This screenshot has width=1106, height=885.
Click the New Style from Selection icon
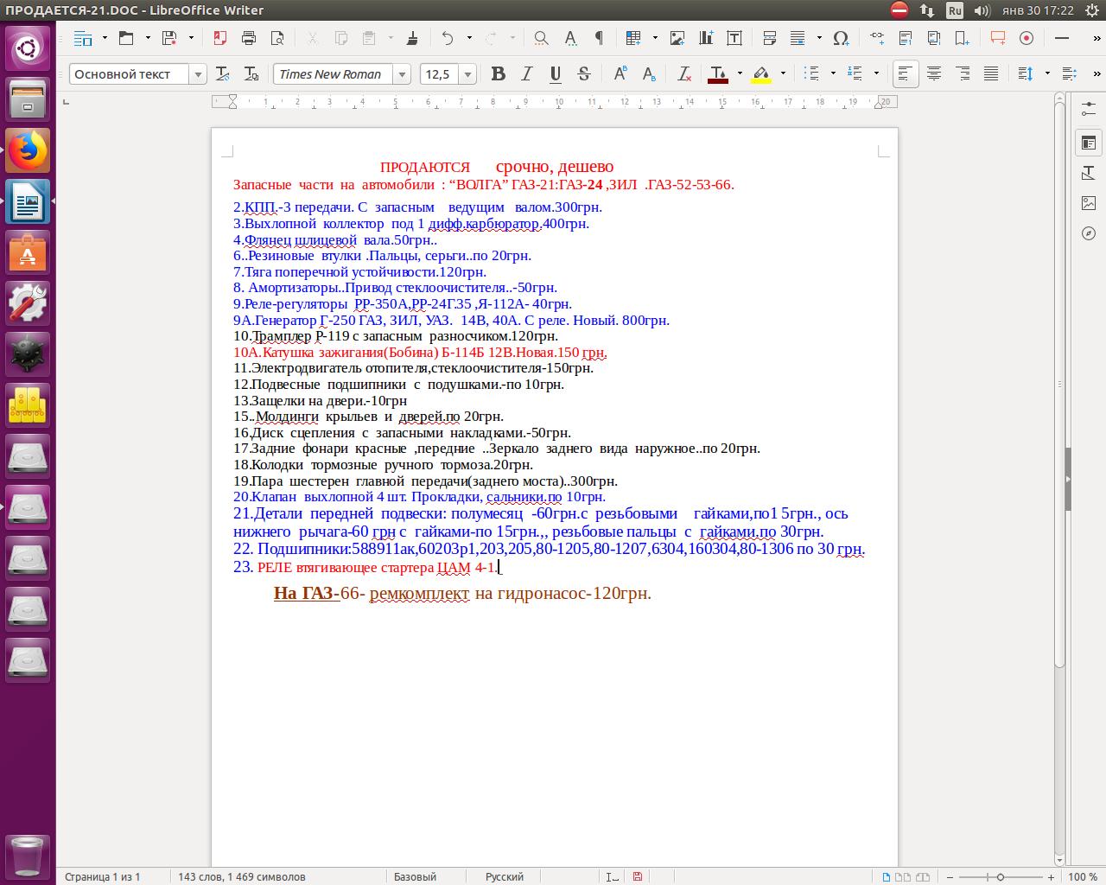point(251,74)
